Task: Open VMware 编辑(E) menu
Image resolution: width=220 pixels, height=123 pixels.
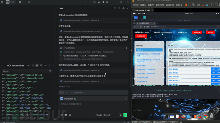Action: (143, 5)
